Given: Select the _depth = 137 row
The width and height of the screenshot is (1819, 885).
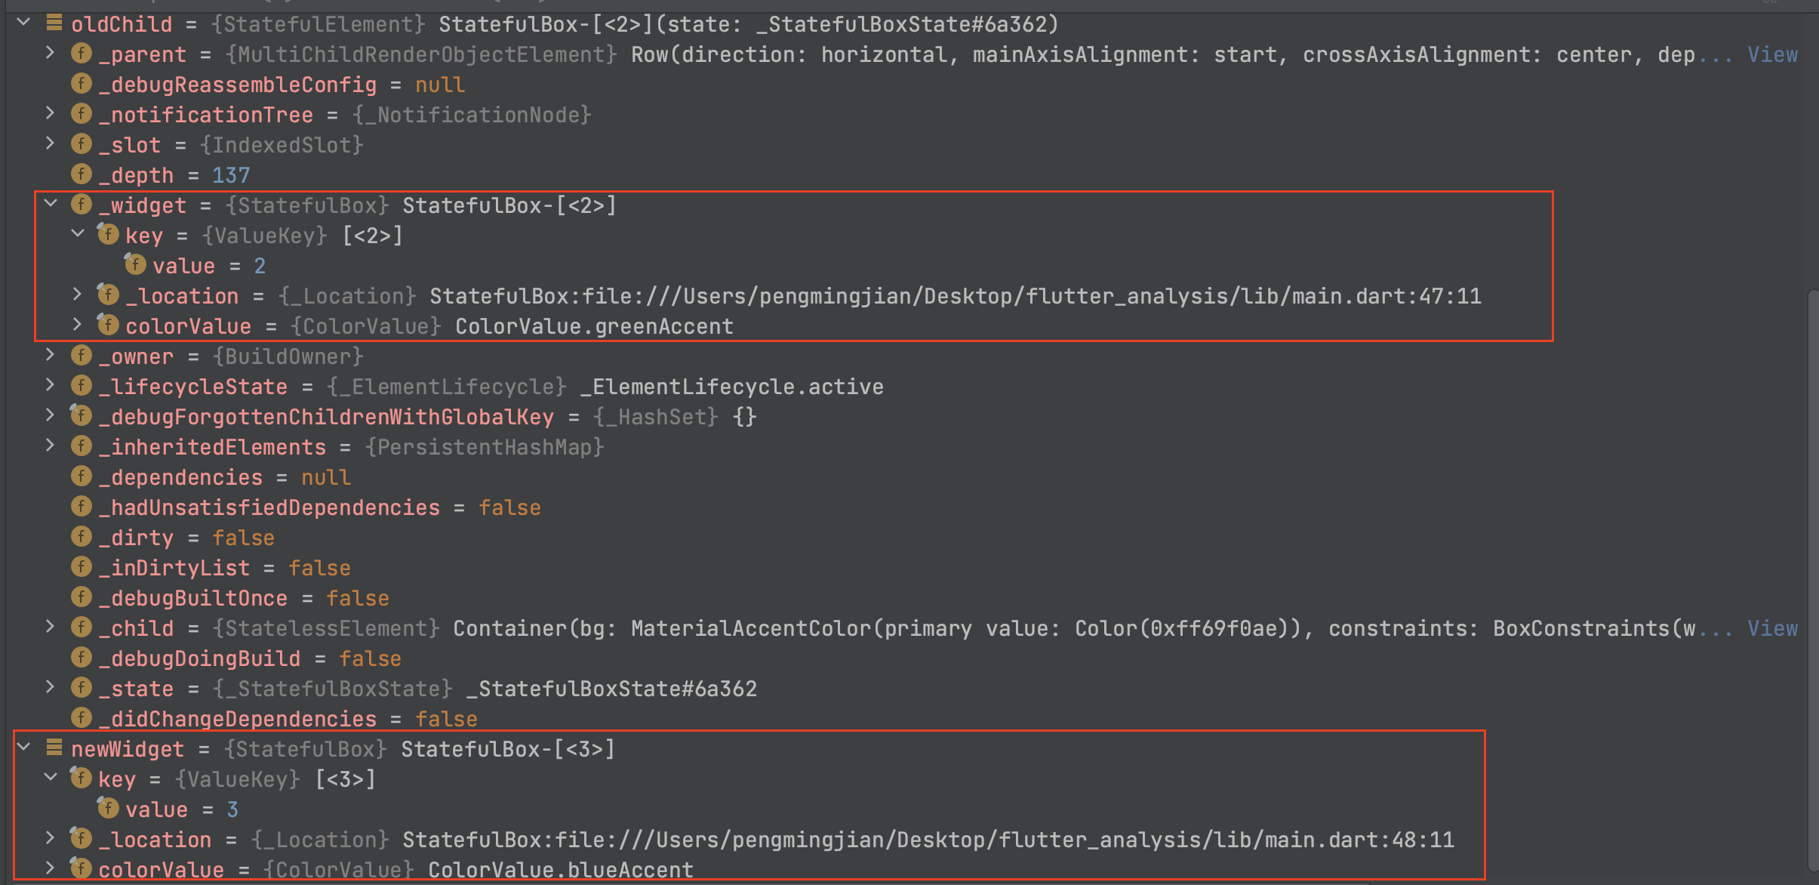Looking at the screenshot, I should tap(906, 175).
